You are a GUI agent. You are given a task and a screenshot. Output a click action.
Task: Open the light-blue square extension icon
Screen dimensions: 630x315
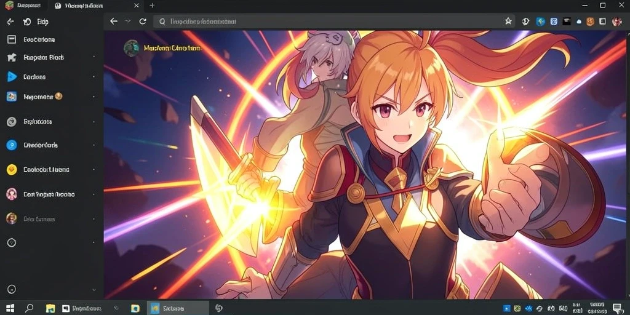(x=554, y=22)
